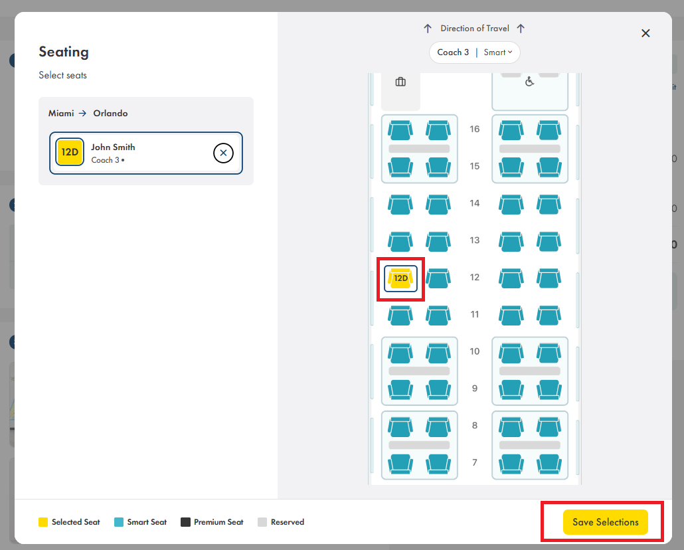Open the Coach 3 selector dropdown

(453, 52)
